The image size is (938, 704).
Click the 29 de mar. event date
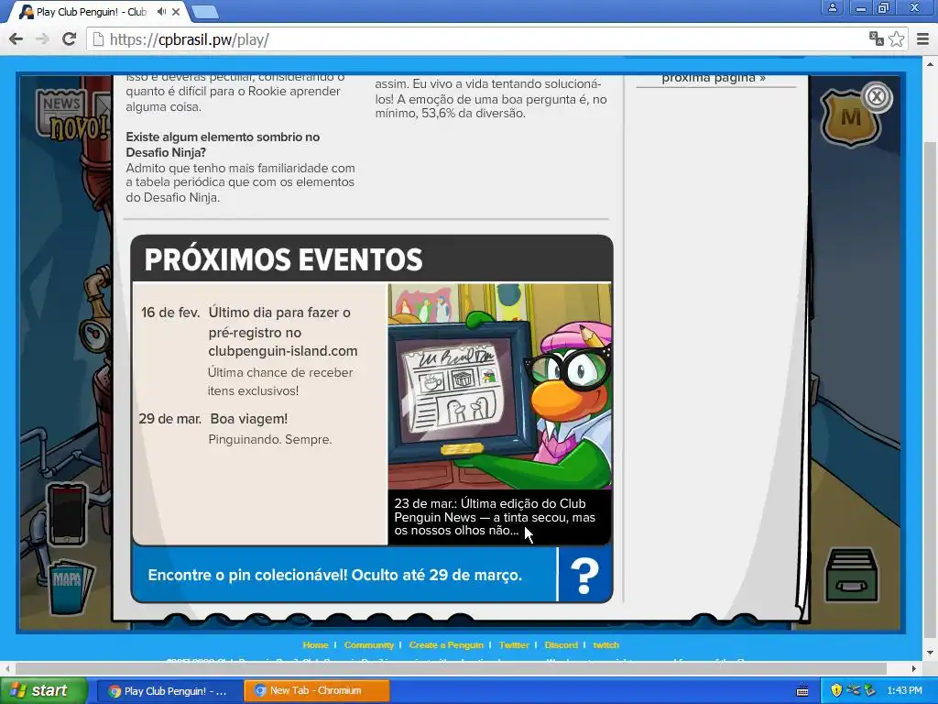pyautogui.click(x=169, y=419)
